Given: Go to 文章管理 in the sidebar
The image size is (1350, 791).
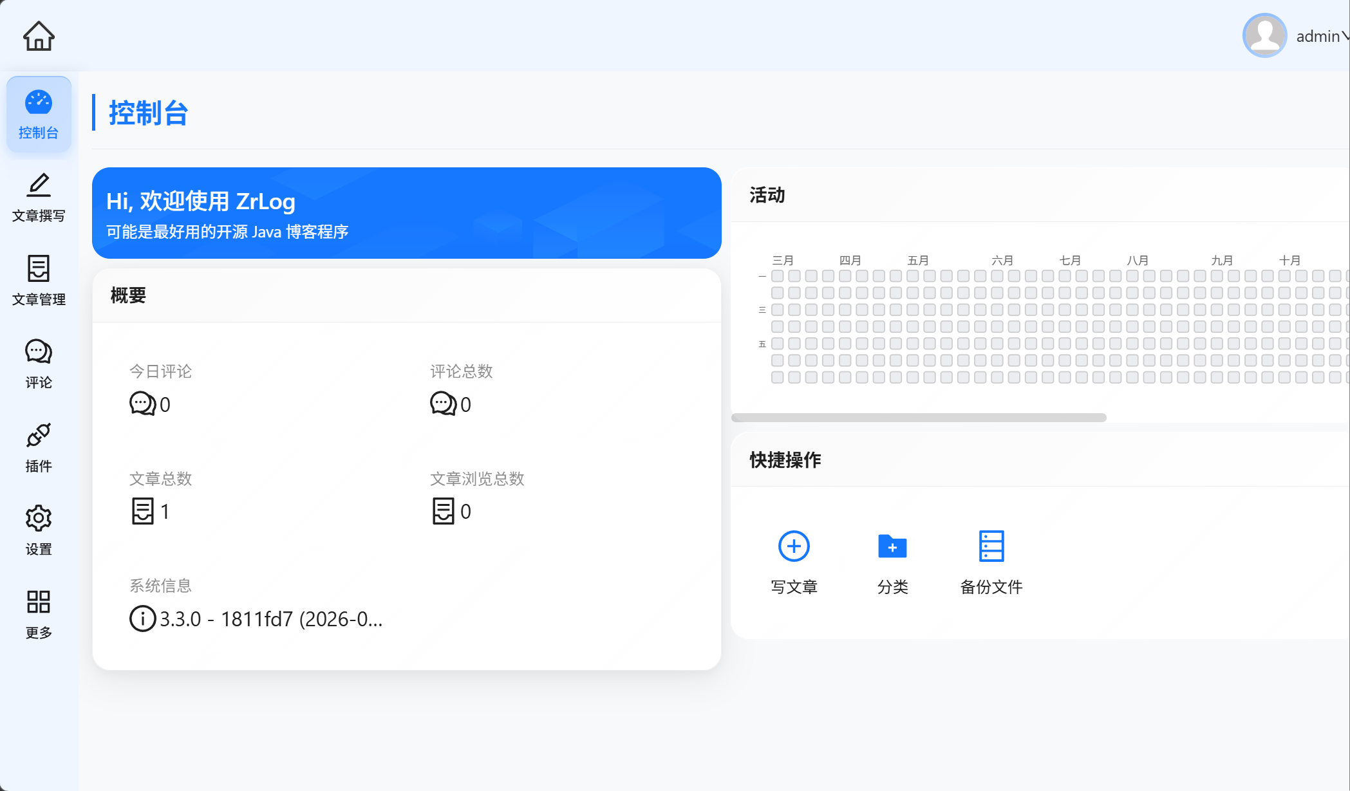Looking at the screenshot, I should tap(39, 281).
